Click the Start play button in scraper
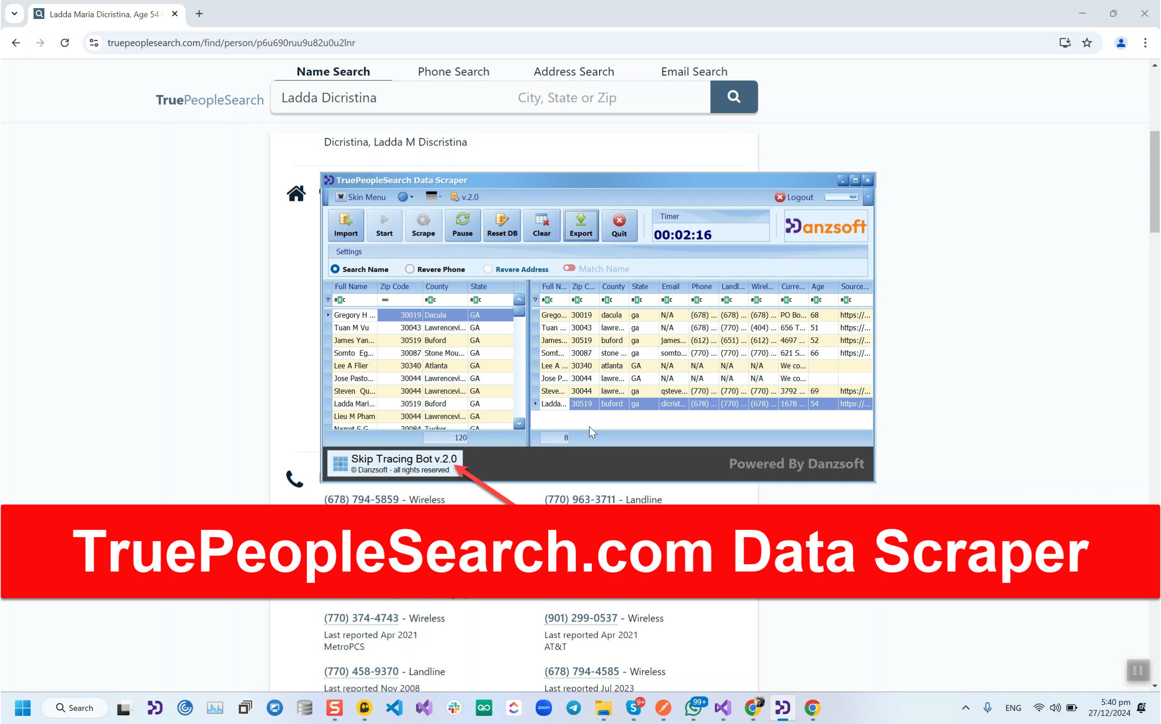The image size is (1161, 724). pos(384,226)
